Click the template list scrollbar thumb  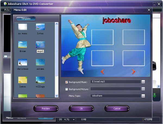tap(57, 51)
